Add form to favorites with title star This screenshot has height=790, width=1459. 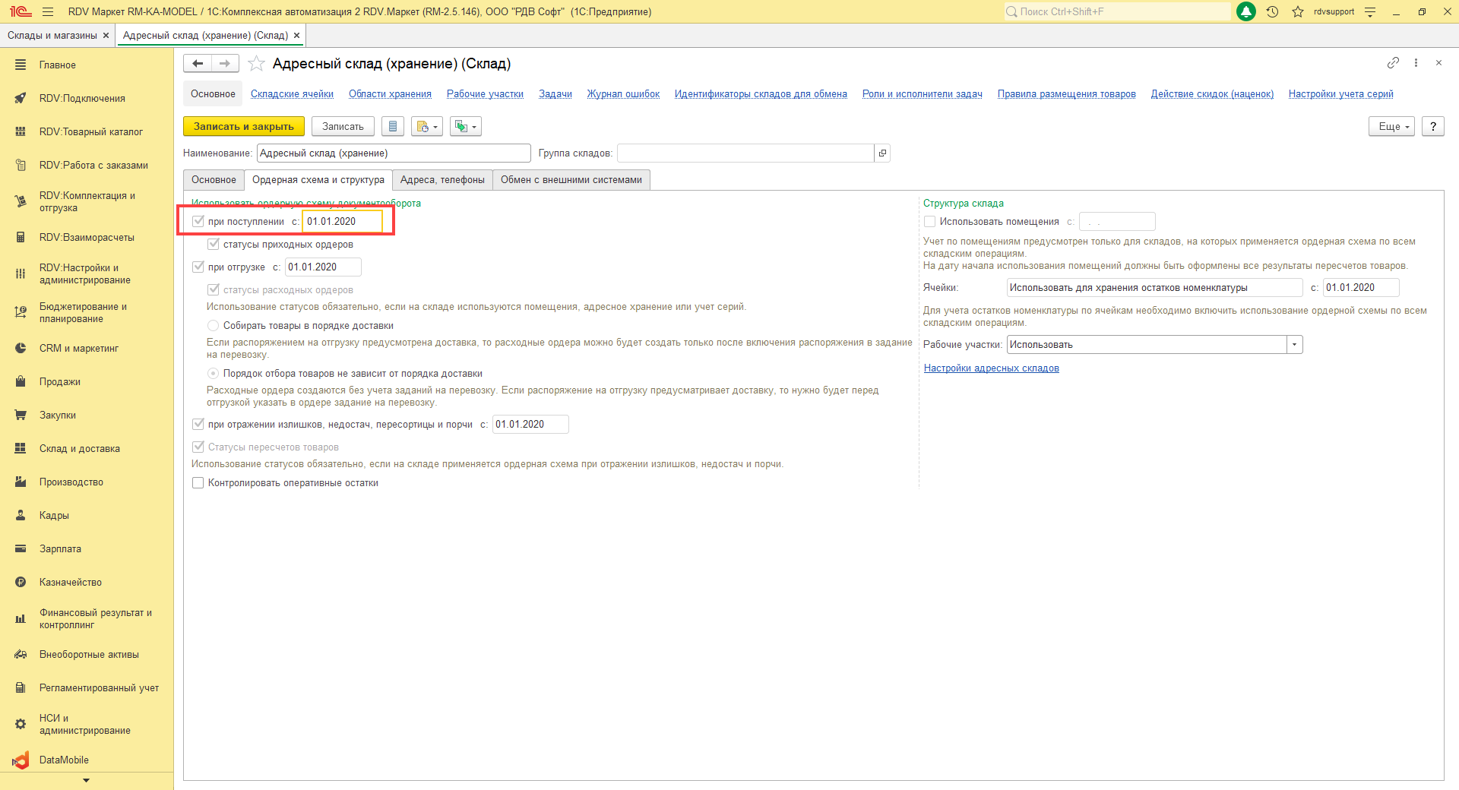coord(257,64)
